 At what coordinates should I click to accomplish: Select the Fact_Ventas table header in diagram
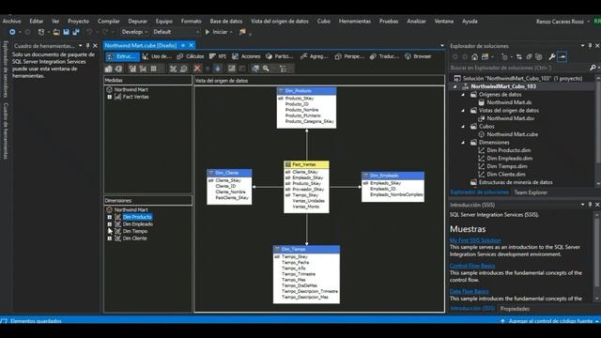point(306,164)
